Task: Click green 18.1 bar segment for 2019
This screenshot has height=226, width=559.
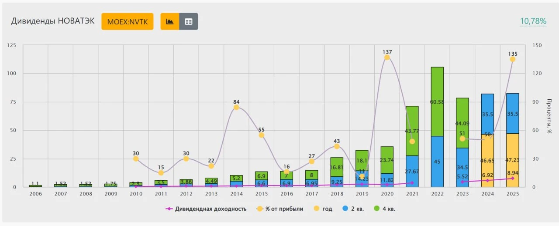Action: point(362,160)
